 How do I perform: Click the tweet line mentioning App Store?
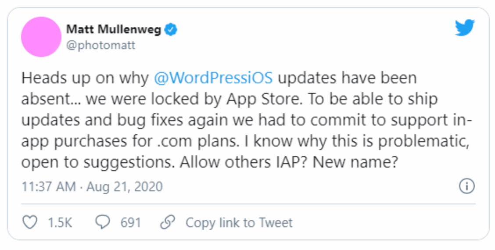(230, 99)
